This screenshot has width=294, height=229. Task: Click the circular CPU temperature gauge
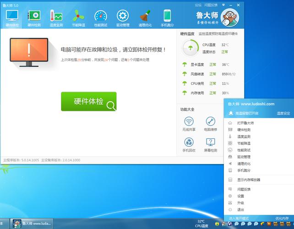pos(191,48)
